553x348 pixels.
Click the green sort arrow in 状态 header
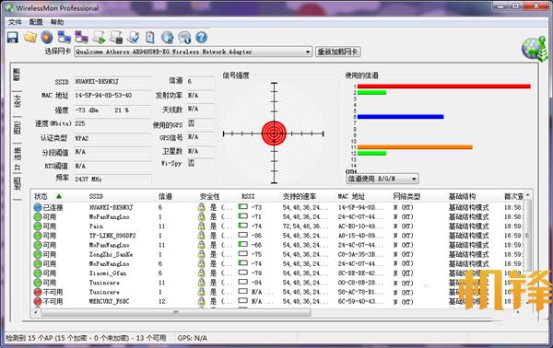point(59,196)
